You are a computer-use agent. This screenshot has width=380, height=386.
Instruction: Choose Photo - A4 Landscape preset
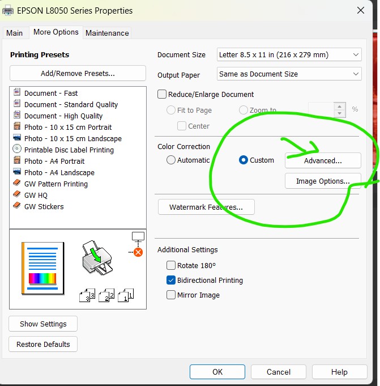click(x=59, y=172)
